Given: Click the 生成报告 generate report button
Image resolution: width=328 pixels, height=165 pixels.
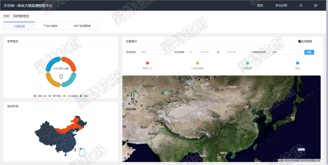Looking at the screenshot, I should pyautogui.click(x=305, y=41).
